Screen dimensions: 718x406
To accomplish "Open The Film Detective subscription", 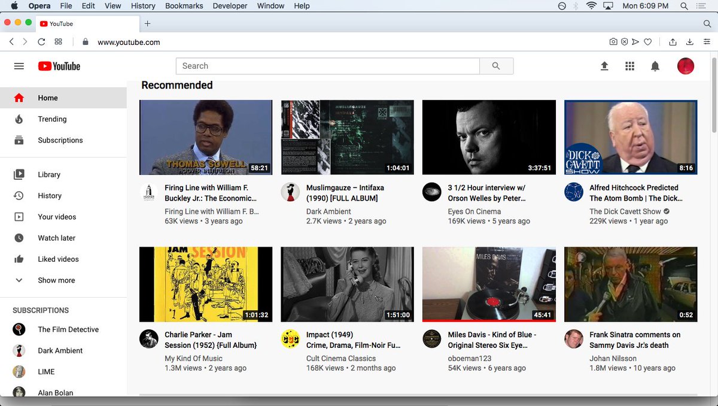I will tap(63, 329).
